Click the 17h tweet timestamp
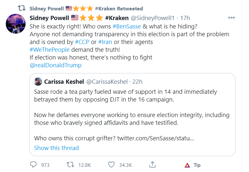This screenshot has height=172, width=249. [185, 18]
